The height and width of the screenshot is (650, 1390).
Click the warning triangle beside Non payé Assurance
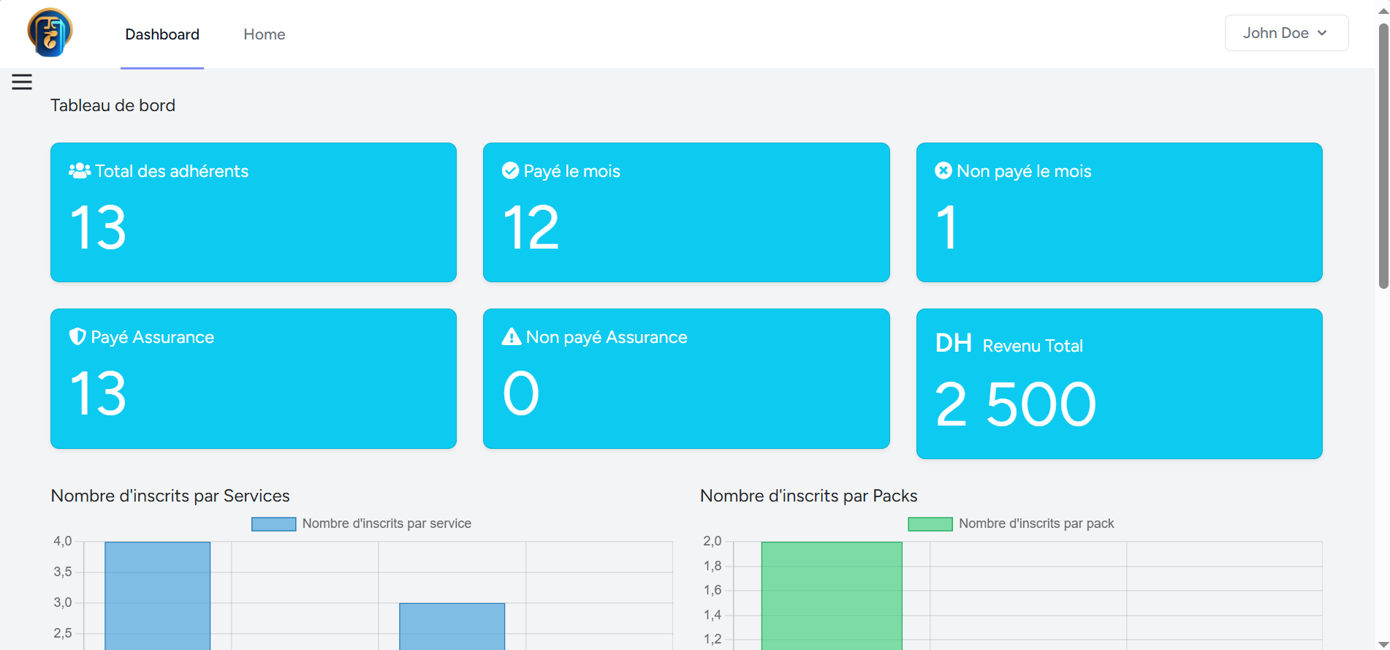512,336
